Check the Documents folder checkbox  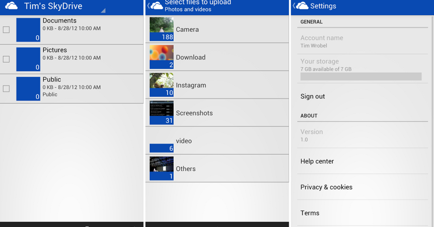coord(6,30)
